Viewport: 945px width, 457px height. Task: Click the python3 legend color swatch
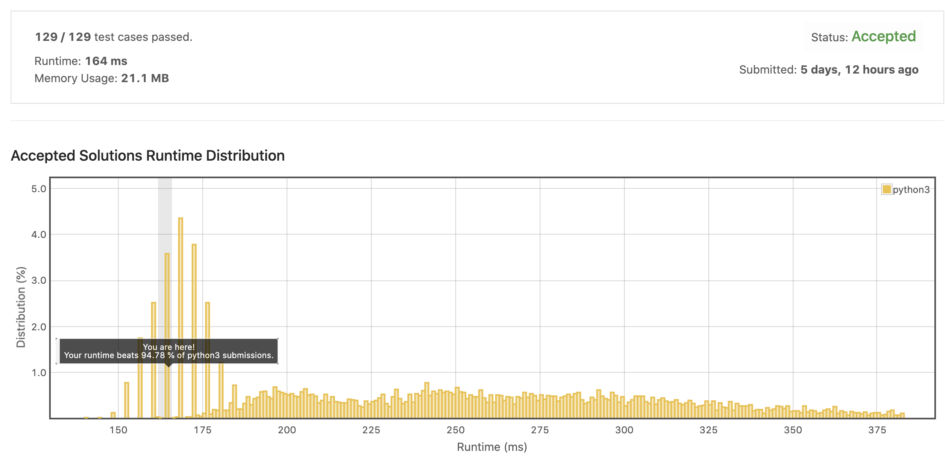(x=886, y=189)
